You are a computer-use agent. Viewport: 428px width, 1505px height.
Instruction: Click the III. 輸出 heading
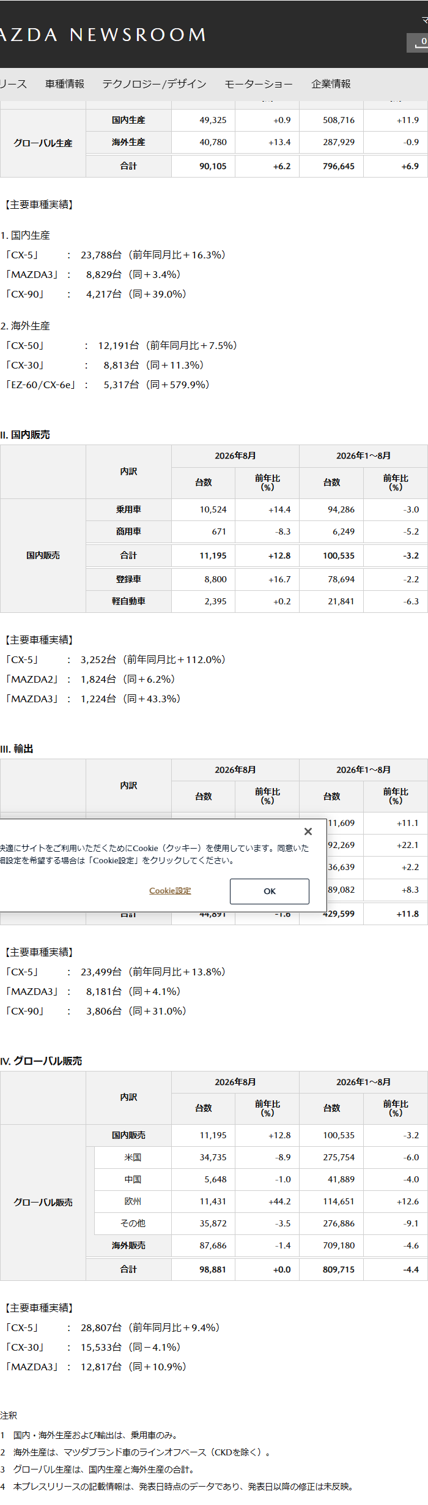(x=17, y=749)
